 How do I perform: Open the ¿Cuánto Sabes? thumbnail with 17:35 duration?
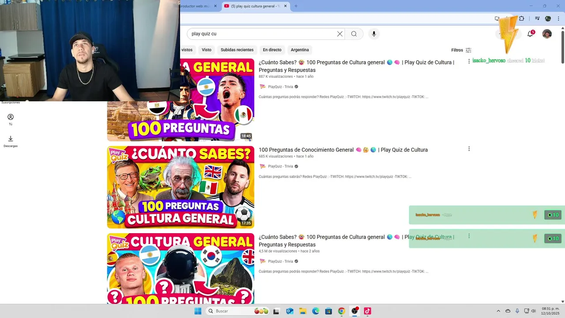coord(181,187)
